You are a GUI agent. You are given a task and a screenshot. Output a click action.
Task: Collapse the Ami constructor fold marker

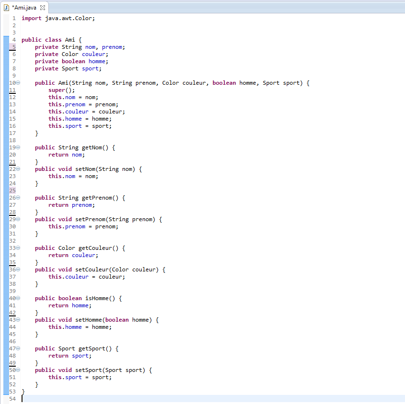(18, 83)
